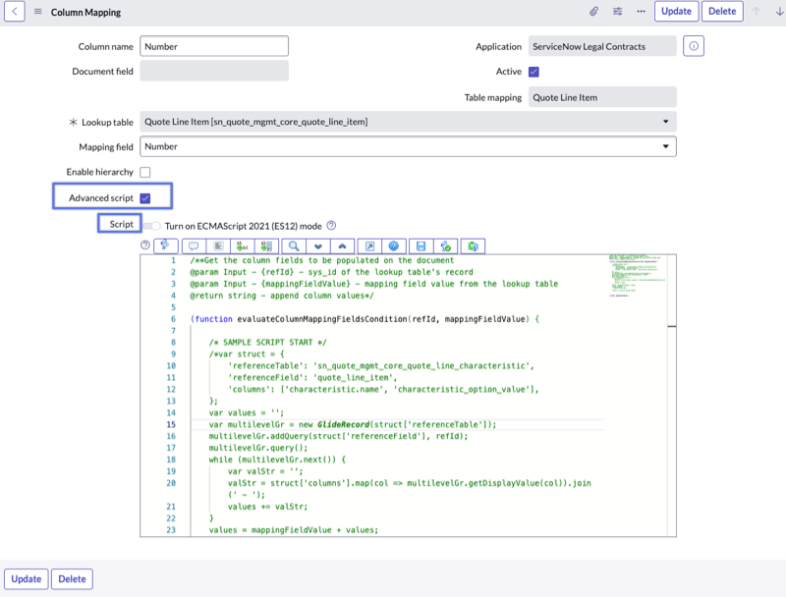
Task: Format code icon in script toolbar
Action: pos(218,245)
